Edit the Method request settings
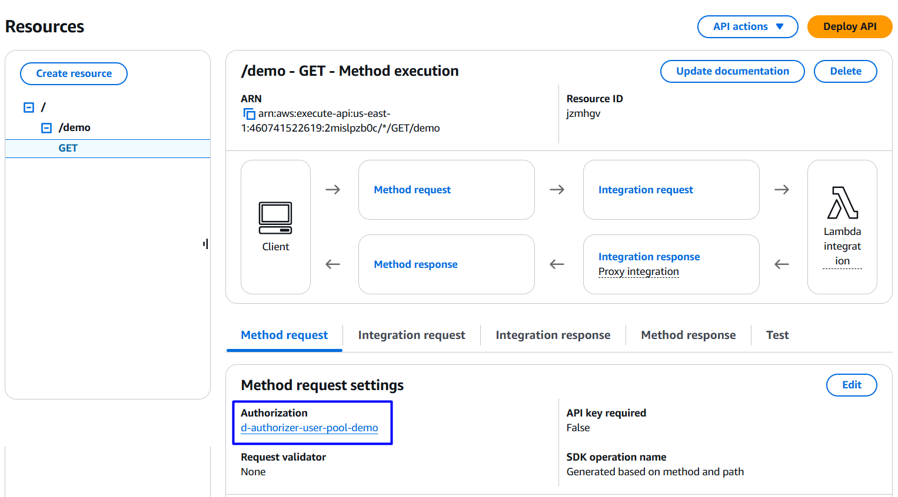The width and height of the screenshot is (898, 497). tap(851, 385)
